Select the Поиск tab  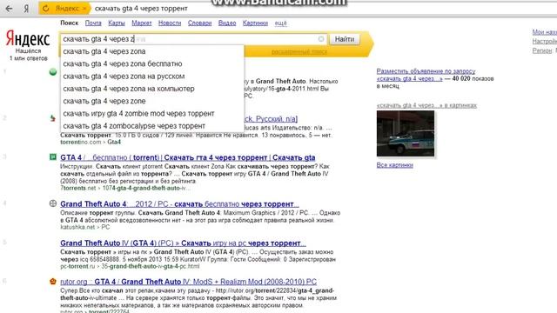(x=70, y=23)
